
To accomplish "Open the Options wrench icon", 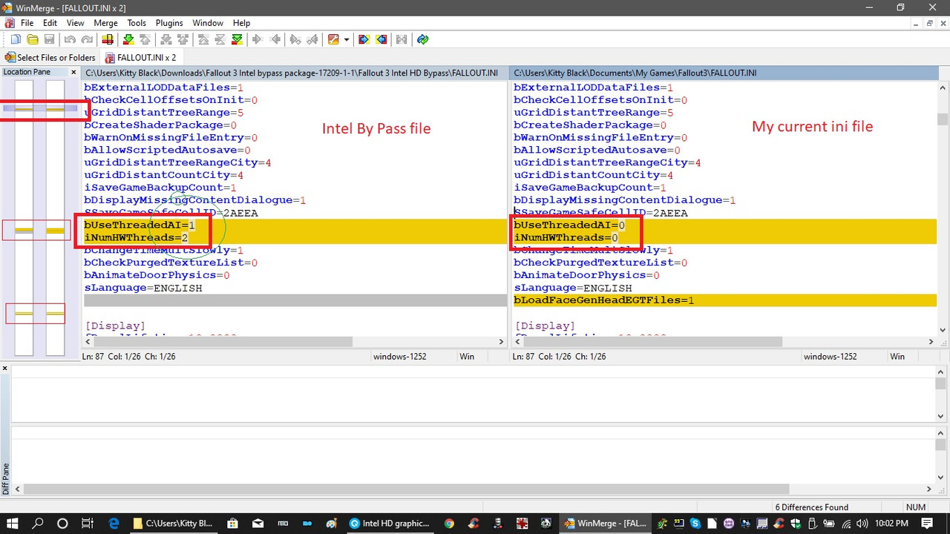I will tap(333, 39).
